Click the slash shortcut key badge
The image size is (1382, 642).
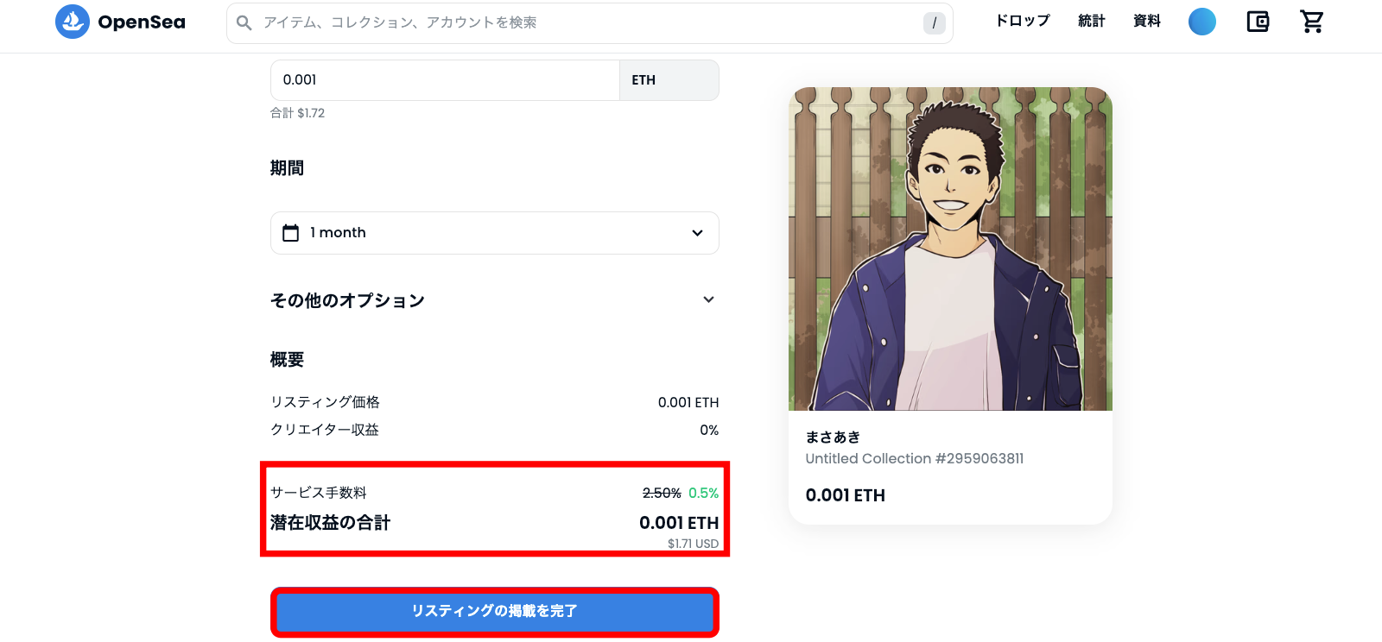pos(934,23)
